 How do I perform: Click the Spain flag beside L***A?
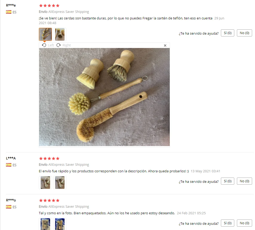[9, 165]
